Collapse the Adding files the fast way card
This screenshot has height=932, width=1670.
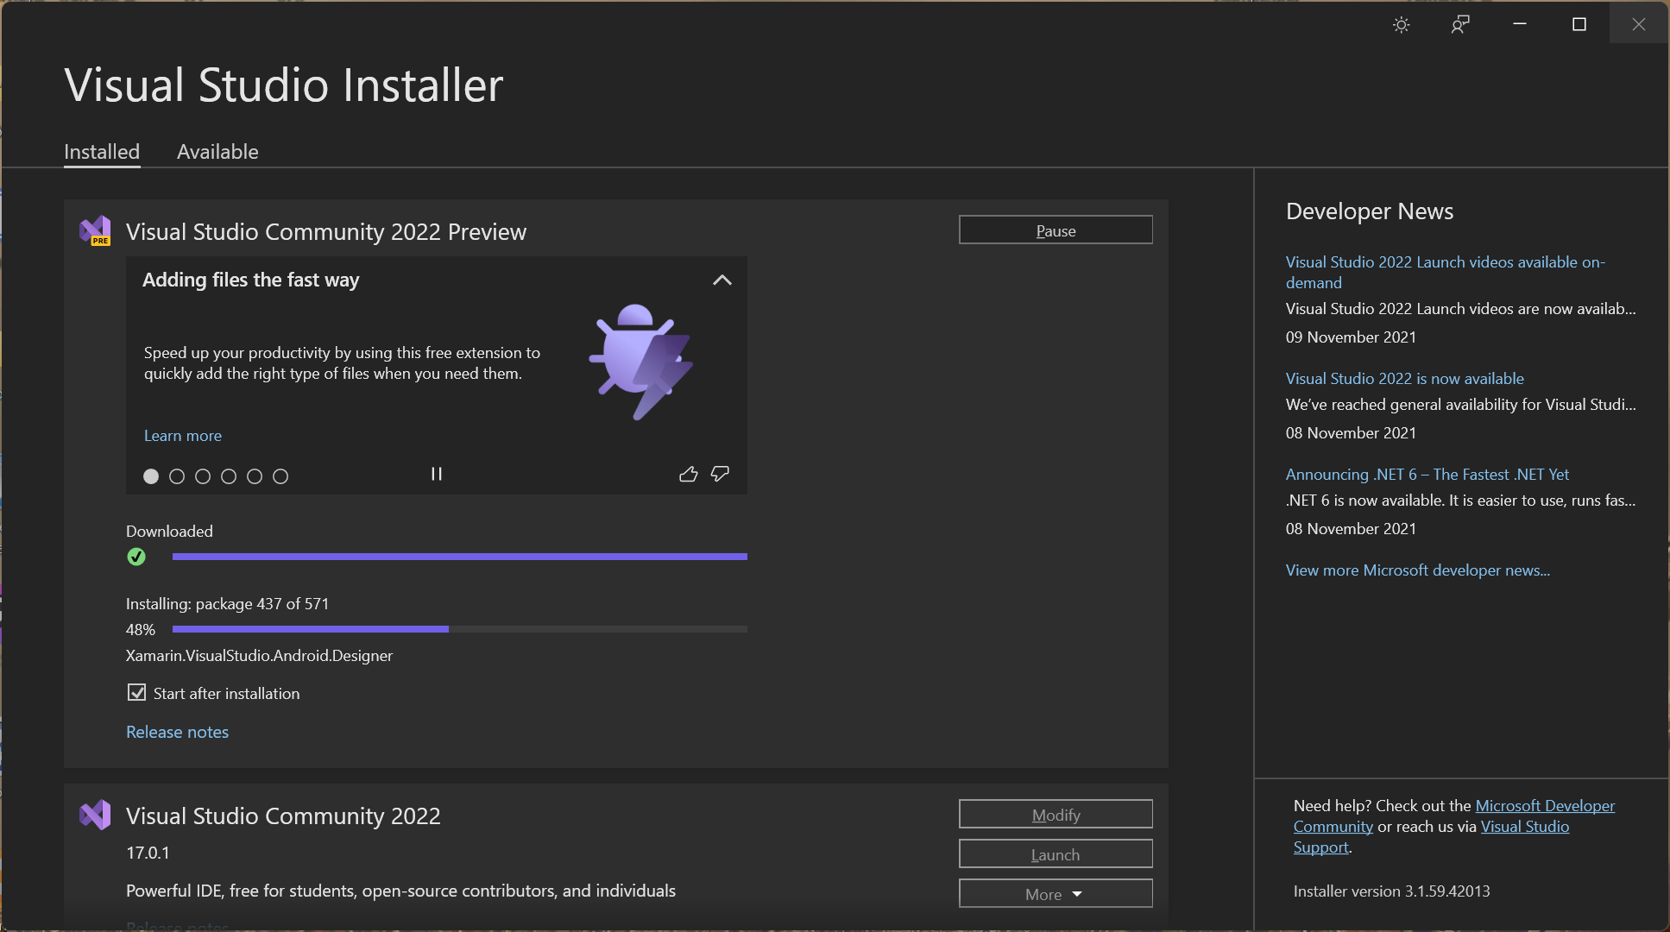click(x=722, y=280)
